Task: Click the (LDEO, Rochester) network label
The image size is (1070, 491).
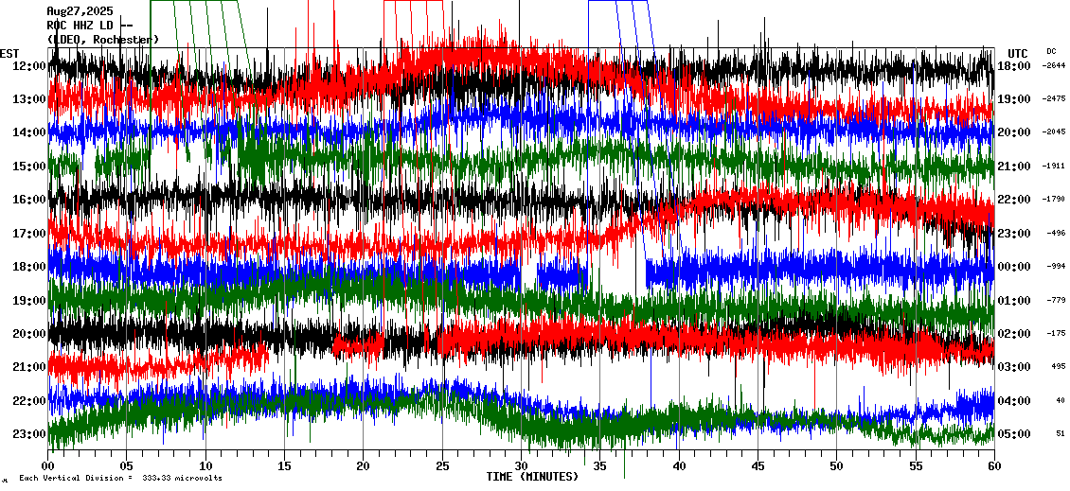Action: pyautogui.click(x=103, y=40)
